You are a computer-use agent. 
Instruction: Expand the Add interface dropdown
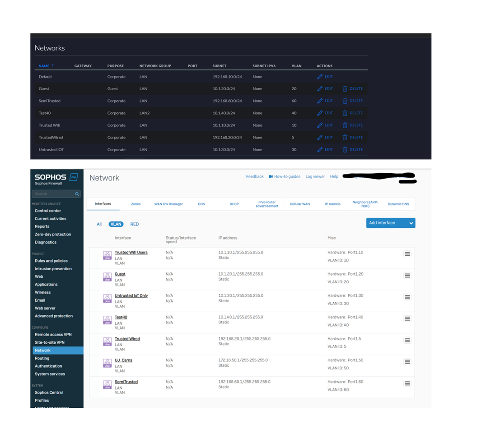pos(411,223)
